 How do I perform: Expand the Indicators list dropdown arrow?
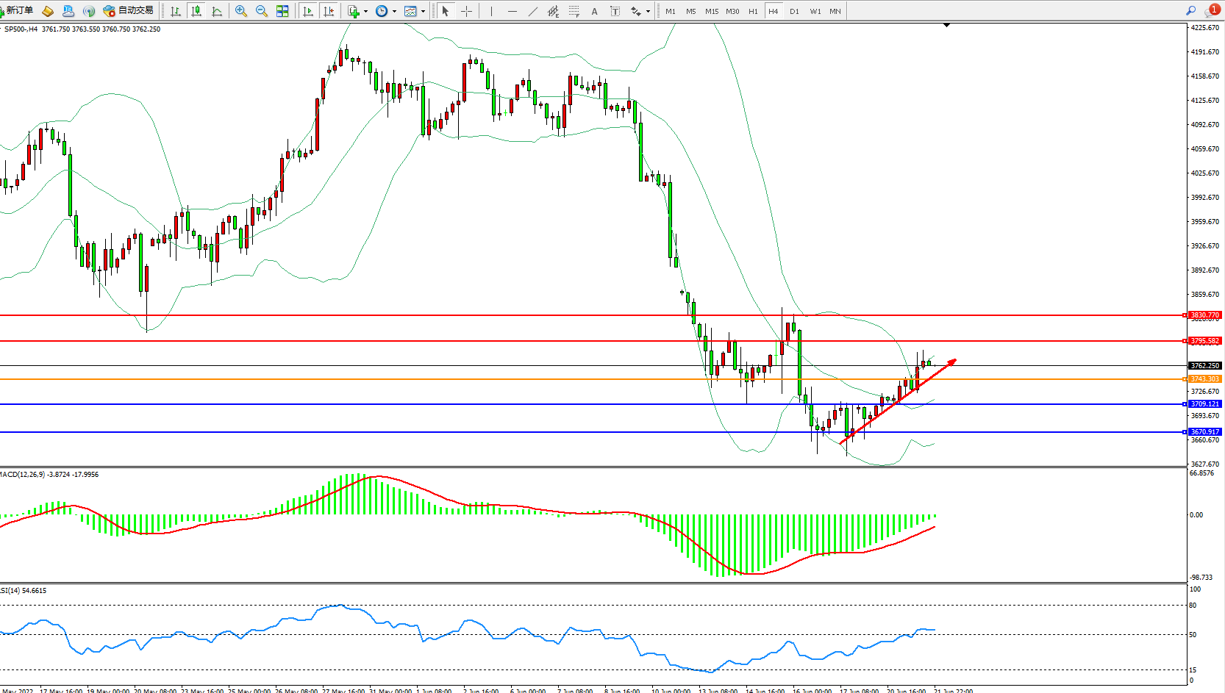pos(365,12)
